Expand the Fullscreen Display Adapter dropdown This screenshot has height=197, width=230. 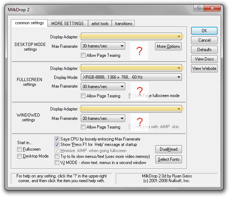[131, 68]
